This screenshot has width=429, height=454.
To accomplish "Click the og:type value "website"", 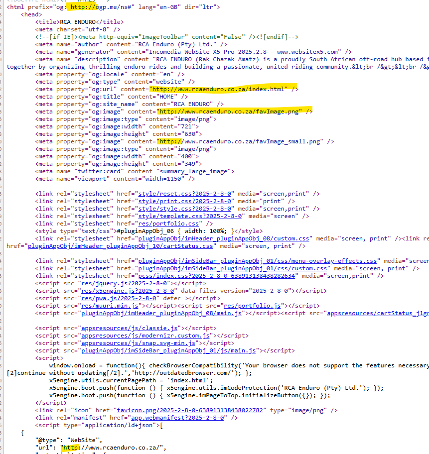I will (169, 82).
